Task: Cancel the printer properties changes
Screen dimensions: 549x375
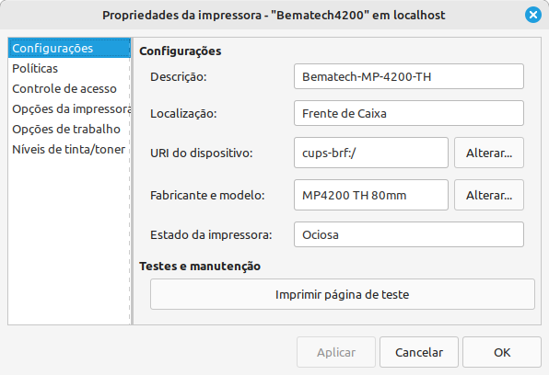Action: click(x=419, y=352)
